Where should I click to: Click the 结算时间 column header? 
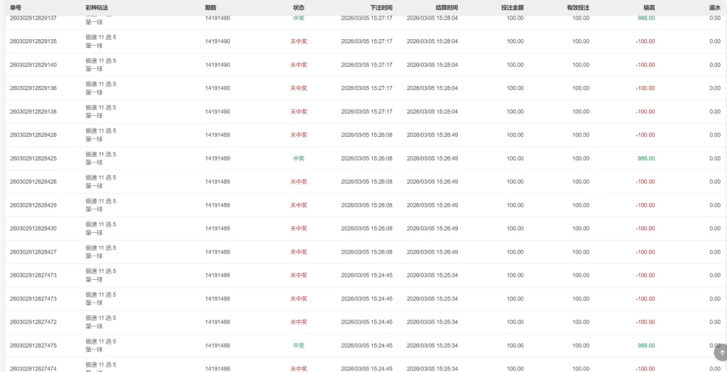(x=447, y=8)
